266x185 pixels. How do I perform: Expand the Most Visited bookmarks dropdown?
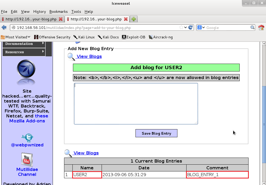(16, 37)
